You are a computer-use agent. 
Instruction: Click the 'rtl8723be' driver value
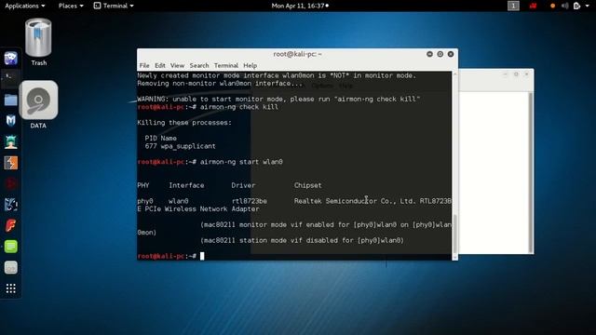click(x=250, y=201)
